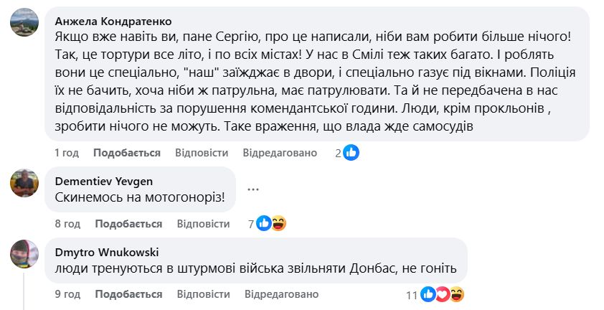Viewport: 604px width, 310px height.
Task: Open Анжела Кондратенко's profile picture
Action: coord(24,24)
